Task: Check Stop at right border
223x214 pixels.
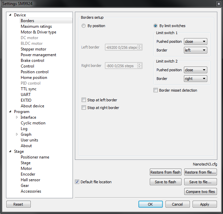Action: pyautogui.click(x=84, y=108)
